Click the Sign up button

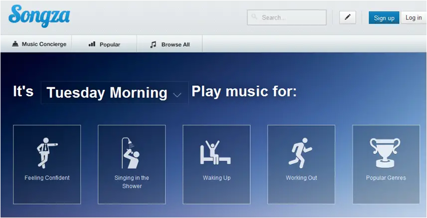[x=384, y=18]
